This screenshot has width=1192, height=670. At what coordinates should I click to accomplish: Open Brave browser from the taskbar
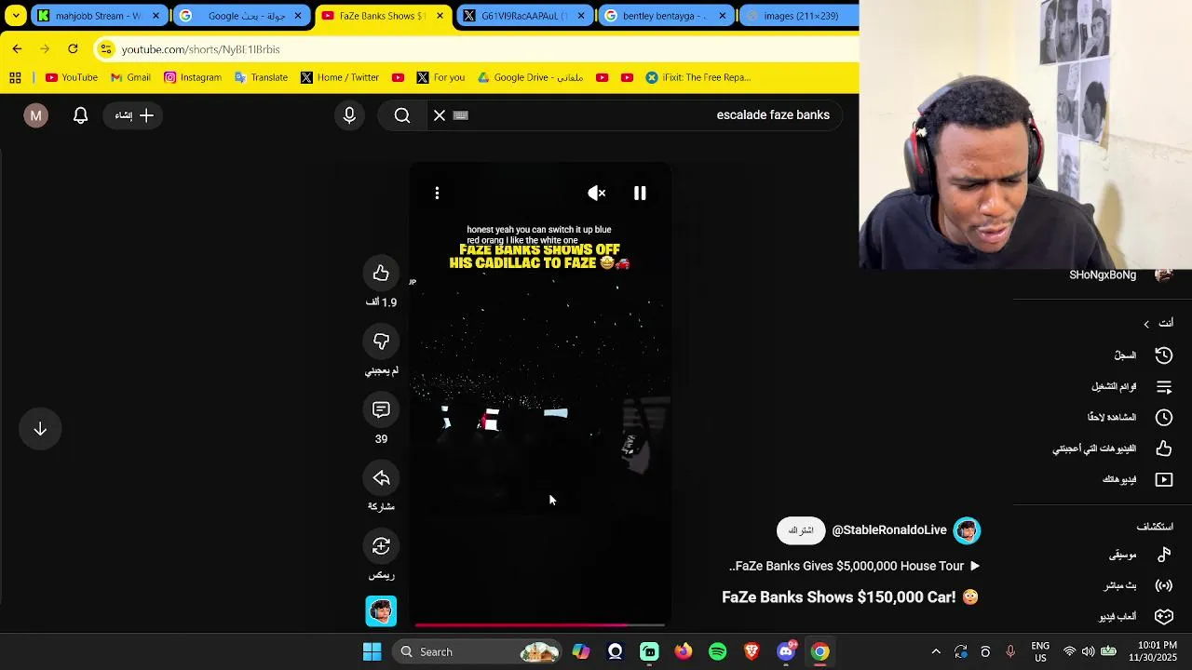point(752,651)
